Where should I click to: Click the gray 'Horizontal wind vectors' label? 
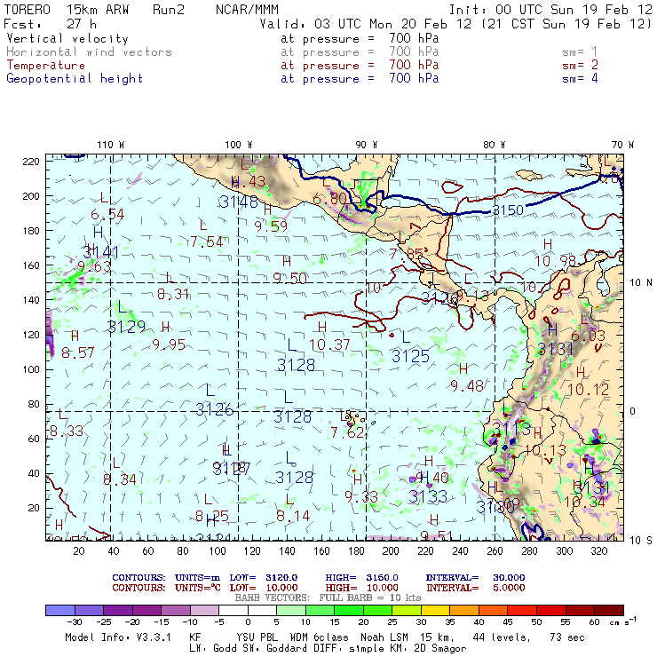pos(89,52)
